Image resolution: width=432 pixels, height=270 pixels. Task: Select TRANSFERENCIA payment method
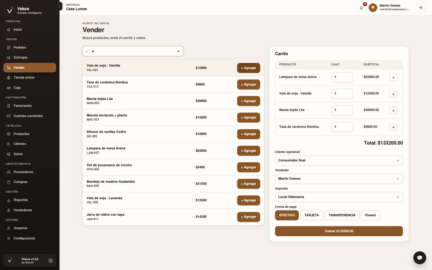(x=342, y=215)
